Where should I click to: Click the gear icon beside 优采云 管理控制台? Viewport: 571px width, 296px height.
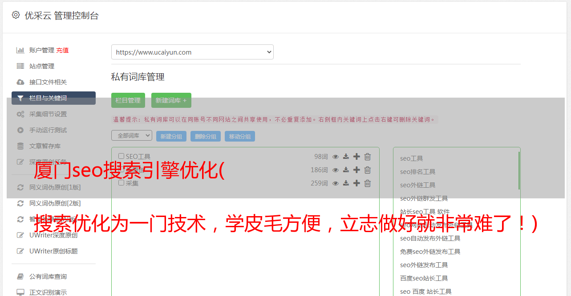pos(16,15)
